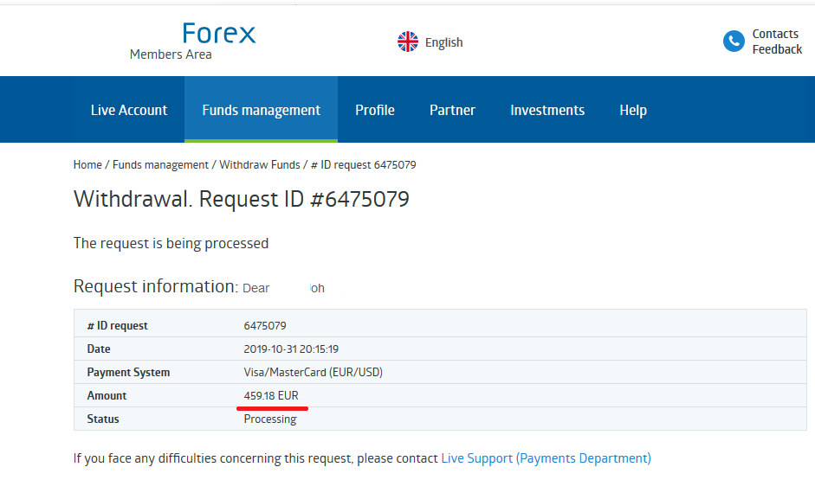Contact Live Support (Payments Department)
This screenshot has width=815, height=480.
tap(546, 458)
